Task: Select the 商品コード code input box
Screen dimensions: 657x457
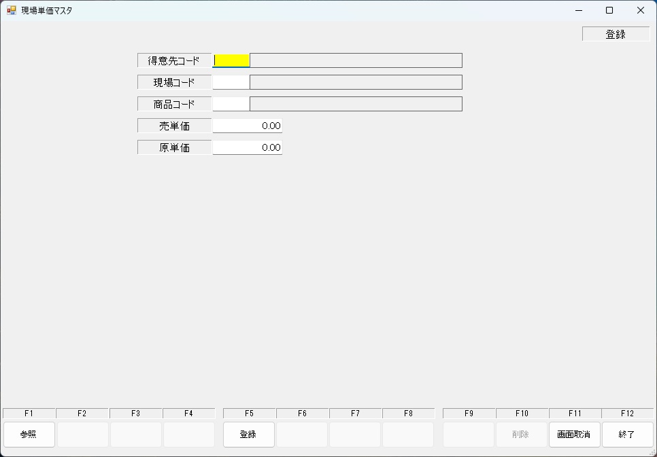Action: tap(231, 104)
